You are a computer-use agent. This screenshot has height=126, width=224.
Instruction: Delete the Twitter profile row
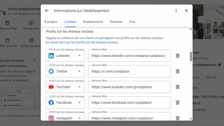click(178, 71)
